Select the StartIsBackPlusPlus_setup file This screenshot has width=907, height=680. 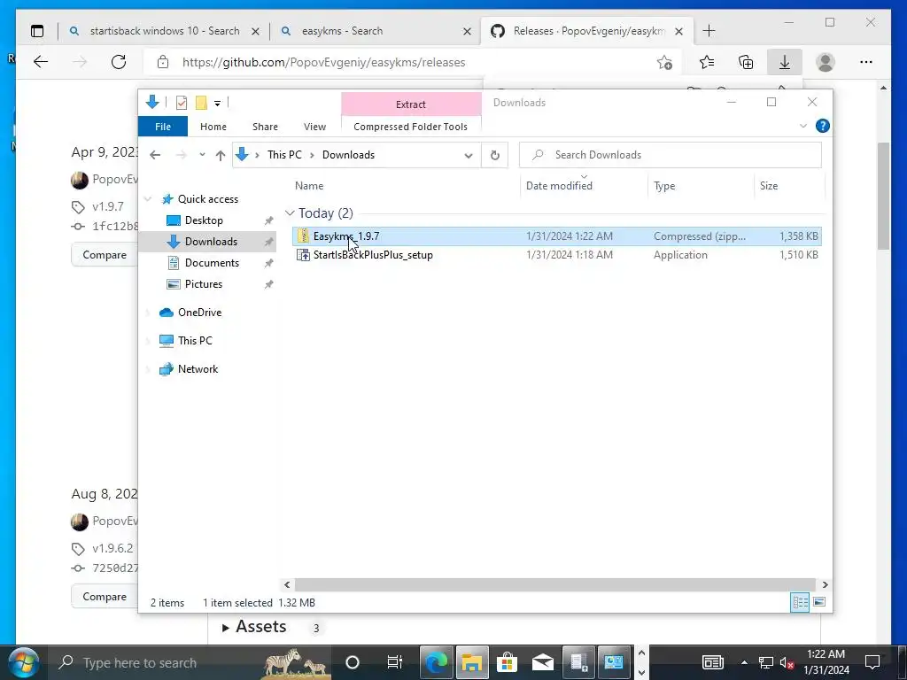[x=556, y=255]
